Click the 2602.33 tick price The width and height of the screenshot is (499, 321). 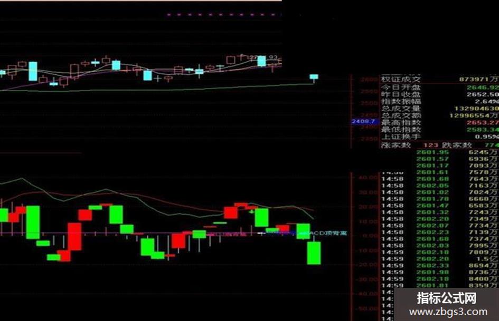432,266
